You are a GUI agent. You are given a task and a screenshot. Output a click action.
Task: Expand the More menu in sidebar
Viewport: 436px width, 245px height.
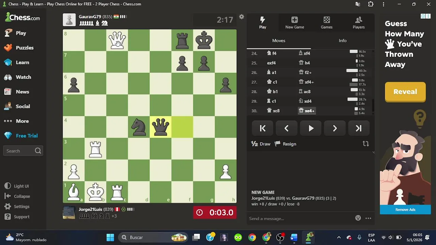click(17, 121)
